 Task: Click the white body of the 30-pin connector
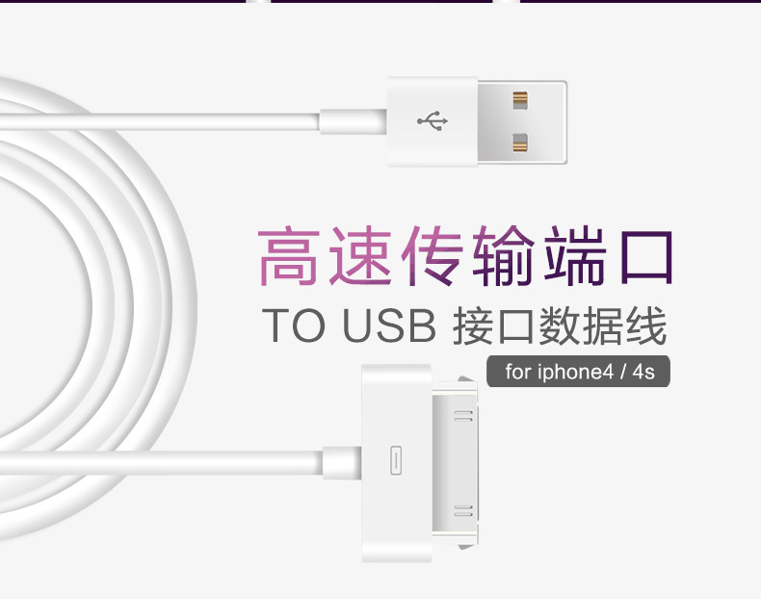[x=397, y=463]
